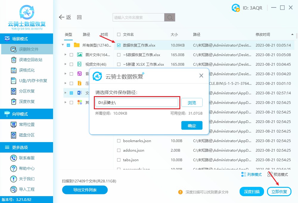Switch to 预览模式 preview view
The image size is (298, 203).
click(x=278, y=174)
